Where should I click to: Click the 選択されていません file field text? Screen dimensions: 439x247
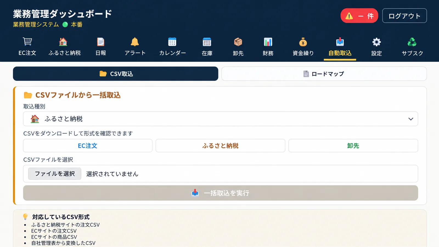click(112, 174)
